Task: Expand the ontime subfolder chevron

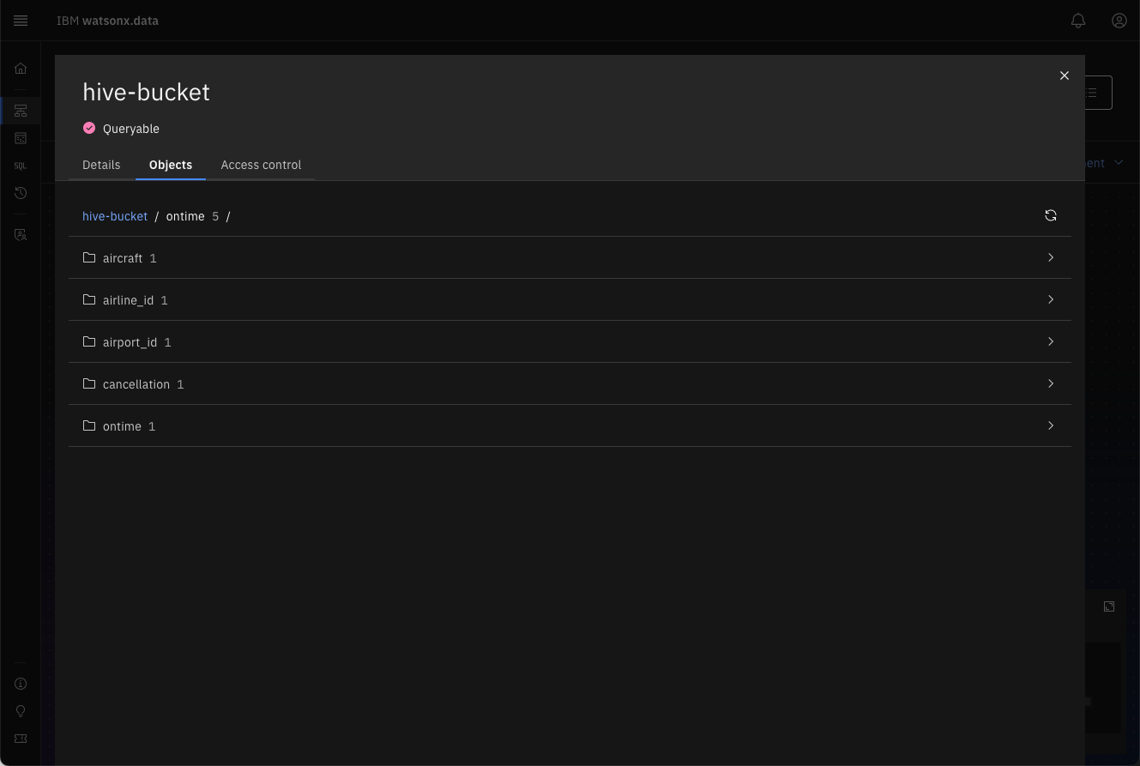Action: click(x=1051, y=425)
